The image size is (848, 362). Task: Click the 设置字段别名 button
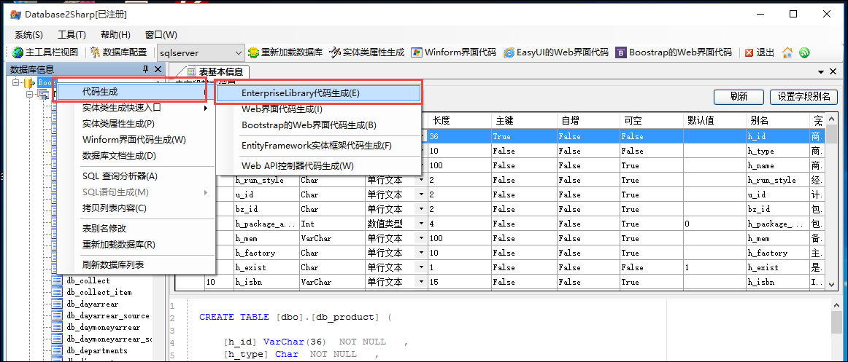click(x=803, y=97)
